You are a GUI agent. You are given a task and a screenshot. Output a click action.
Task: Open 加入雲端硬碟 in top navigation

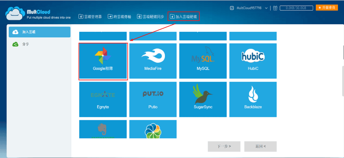pos(184,16)
